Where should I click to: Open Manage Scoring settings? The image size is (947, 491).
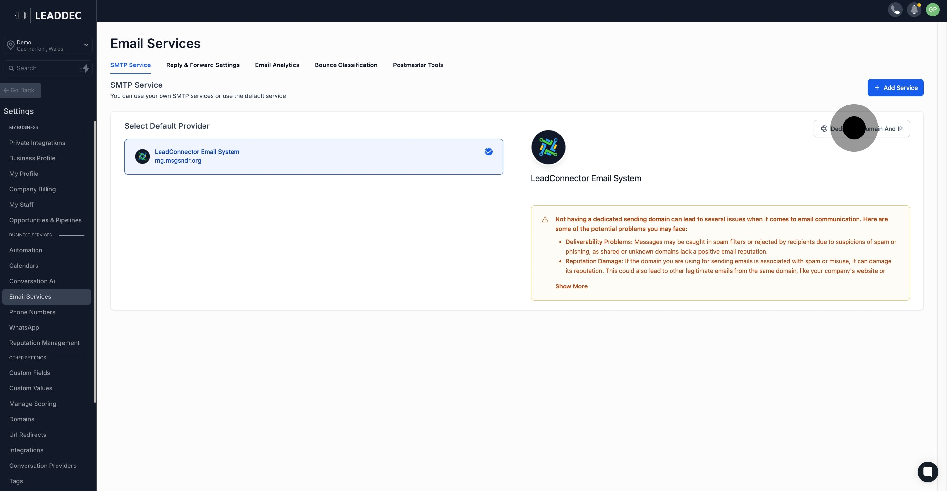tap(33, 404)
